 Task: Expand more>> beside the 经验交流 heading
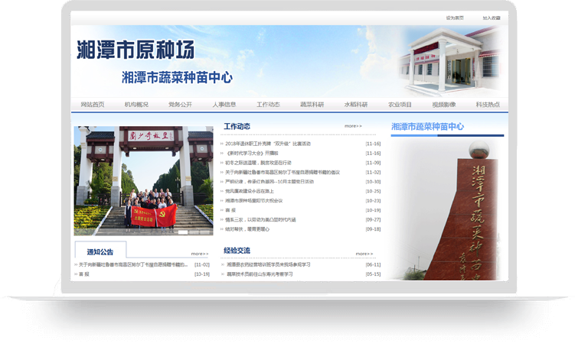point(364,254)
